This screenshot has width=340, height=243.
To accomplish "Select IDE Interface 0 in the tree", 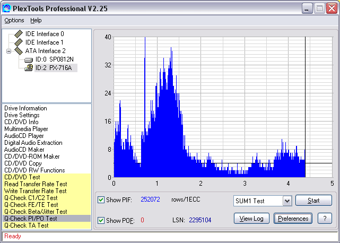I will coord(45,34).
